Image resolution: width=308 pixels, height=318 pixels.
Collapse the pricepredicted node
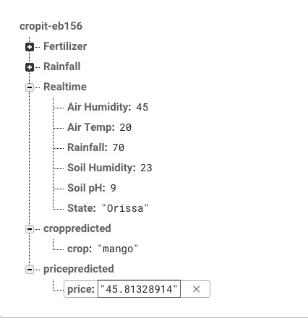pos(30,270)
